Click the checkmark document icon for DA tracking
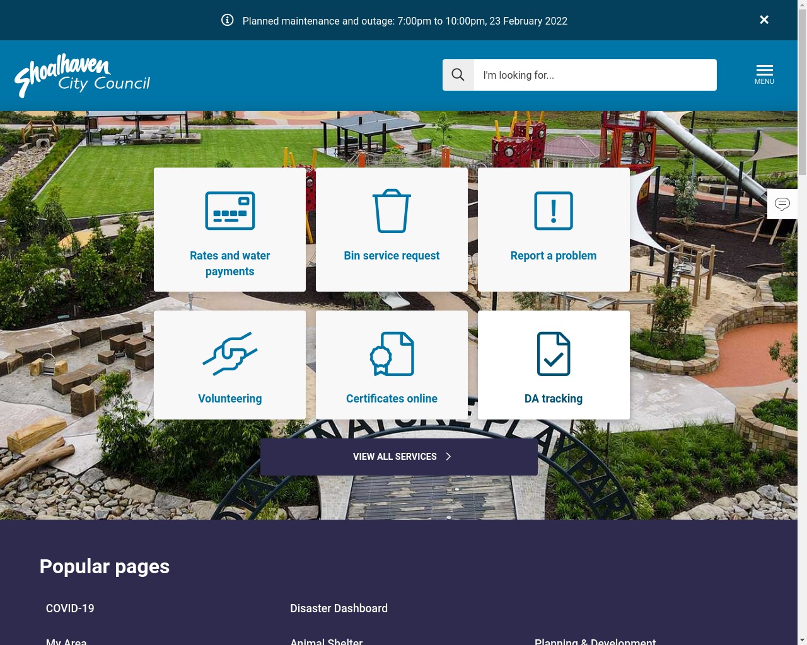 [553, 353]
